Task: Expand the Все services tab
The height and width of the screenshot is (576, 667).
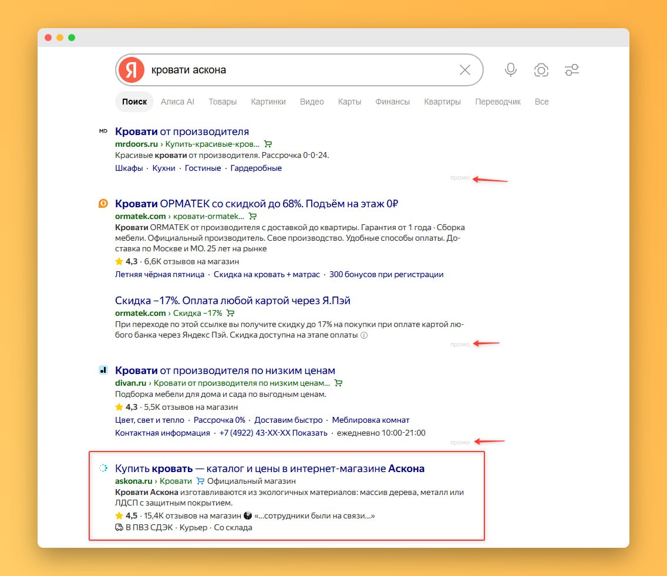Action: point(541,102)
